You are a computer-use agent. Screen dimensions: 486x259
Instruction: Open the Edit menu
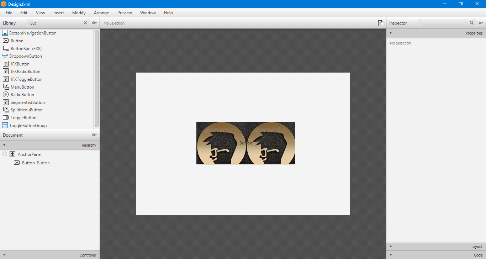[x=24, y=12]
